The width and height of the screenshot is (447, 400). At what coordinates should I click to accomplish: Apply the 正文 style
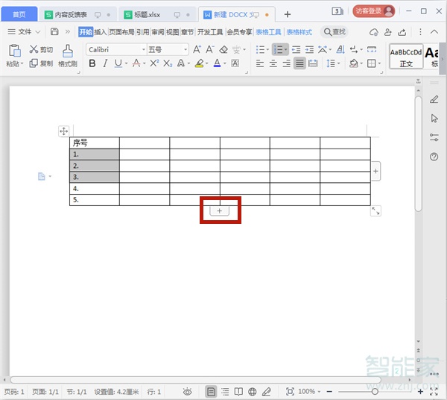[x=406, y=56]
